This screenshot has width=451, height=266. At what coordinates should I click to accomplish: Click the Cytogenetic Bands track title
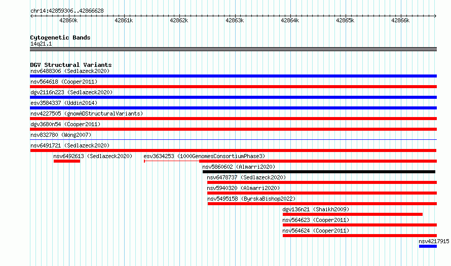click(60, 37)
